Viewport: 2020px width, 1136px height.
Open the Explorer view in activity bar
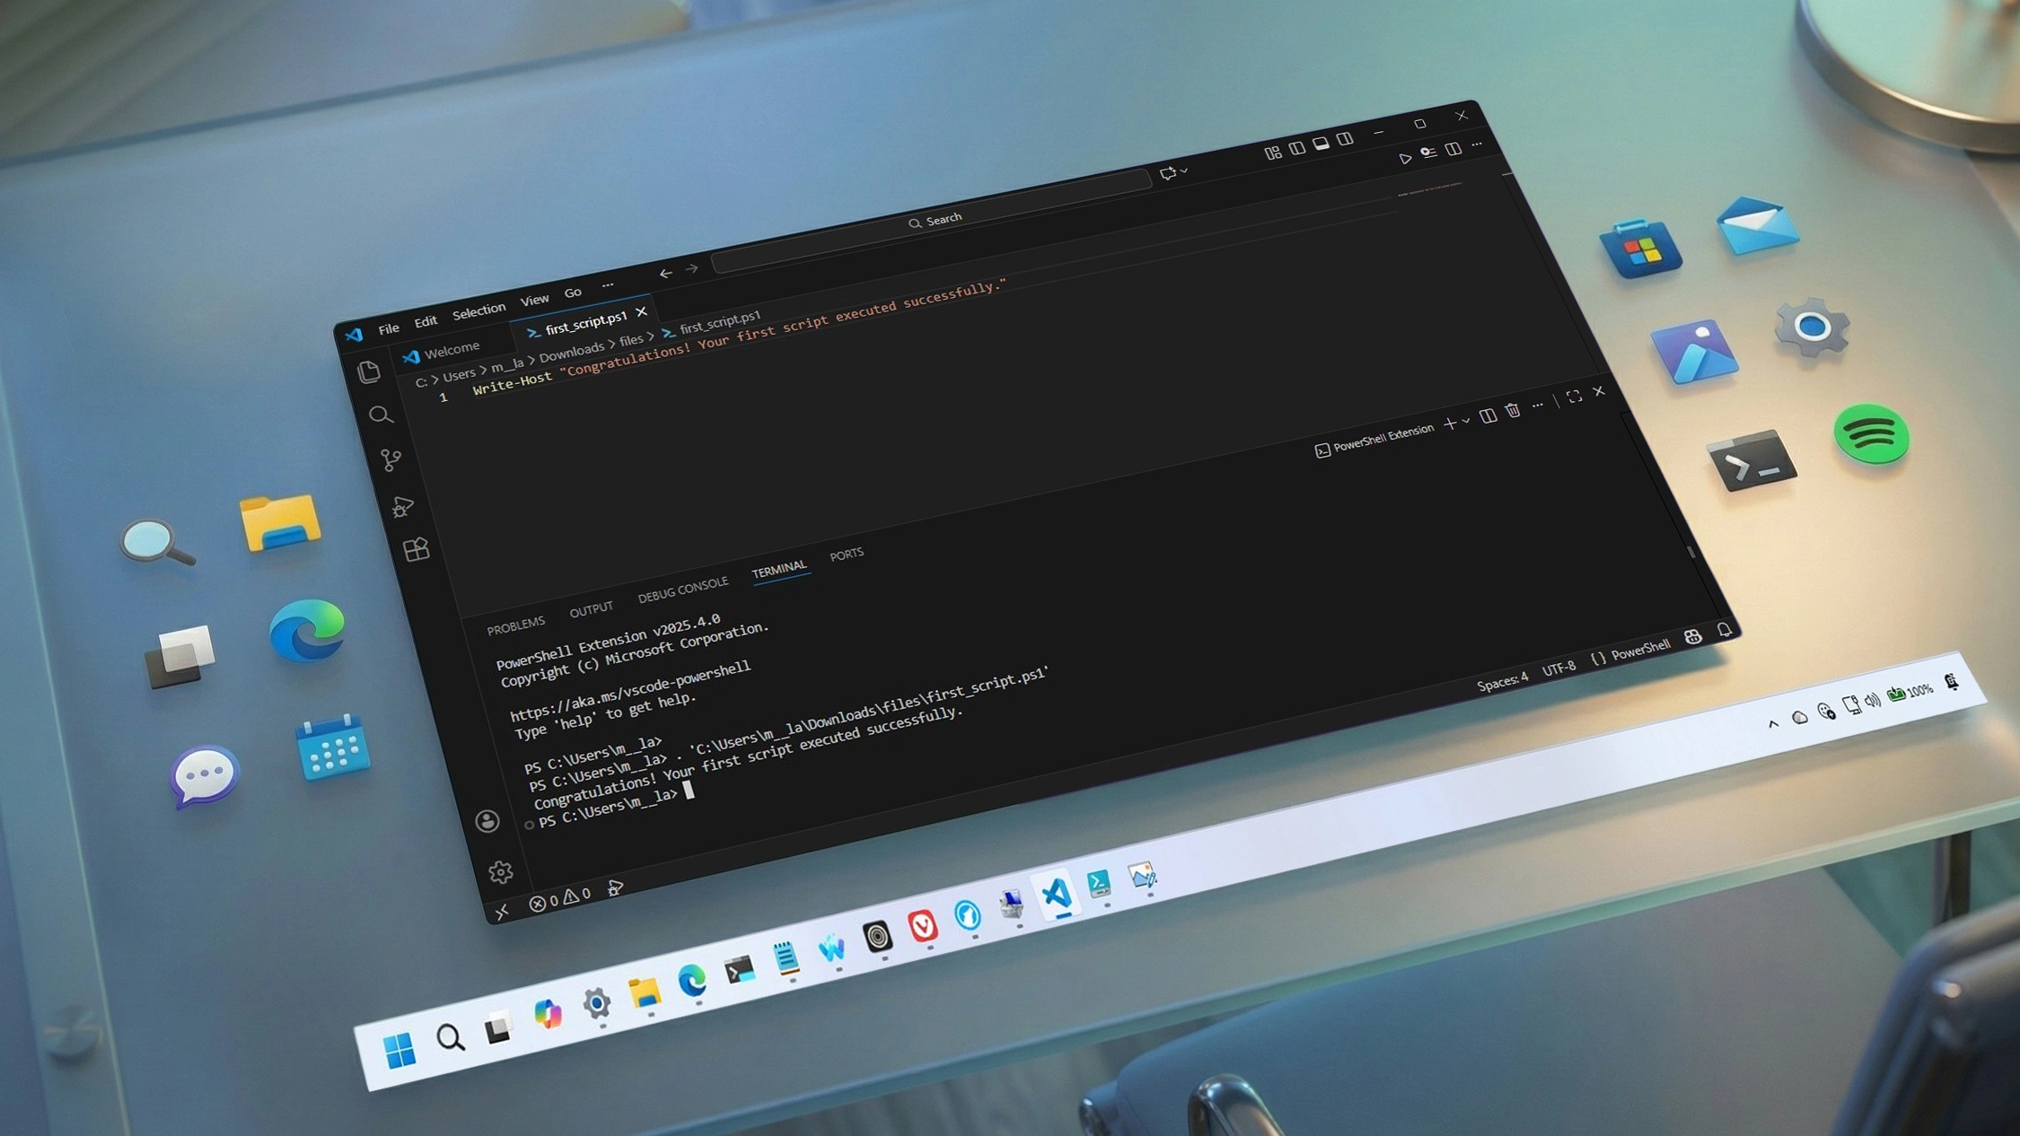[x=369, y=371]
